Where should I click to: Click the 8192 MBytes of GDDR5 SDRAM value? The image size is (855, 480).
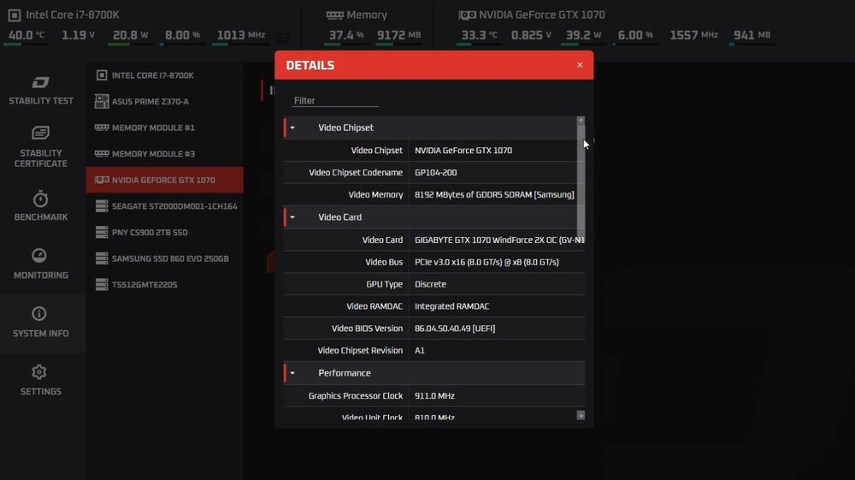(494, 195)
